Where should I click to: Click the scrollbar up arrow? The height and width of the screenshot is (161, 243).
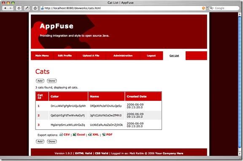tap(240, 14)
